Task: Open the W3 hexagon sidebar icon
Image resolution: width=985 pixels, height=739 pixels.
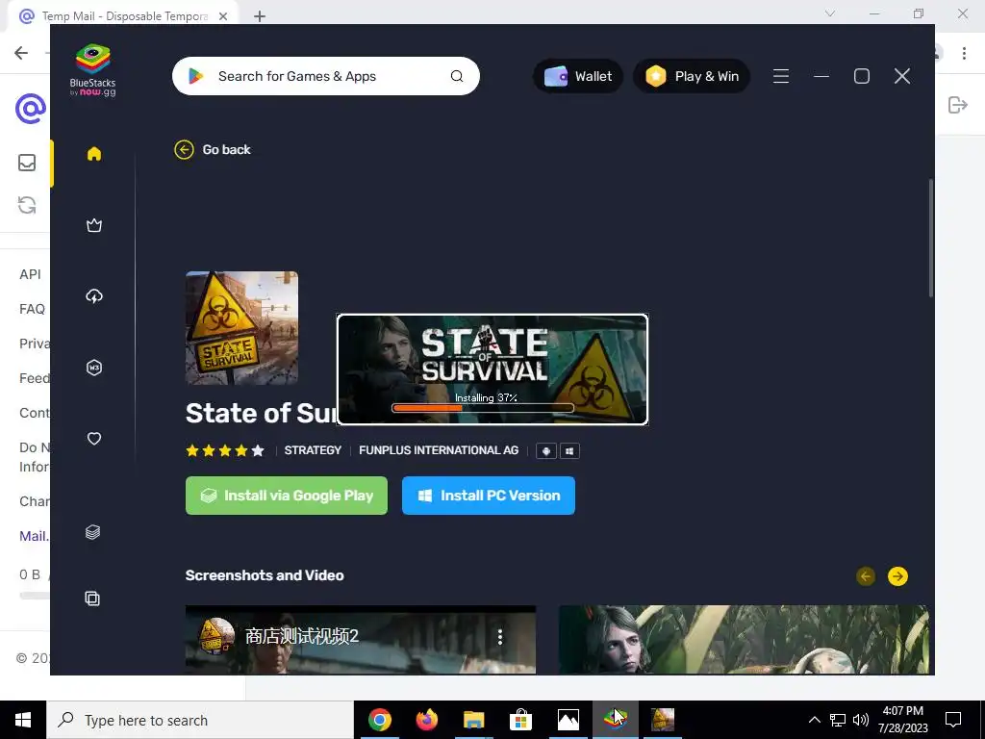Action: pos(94,368)
